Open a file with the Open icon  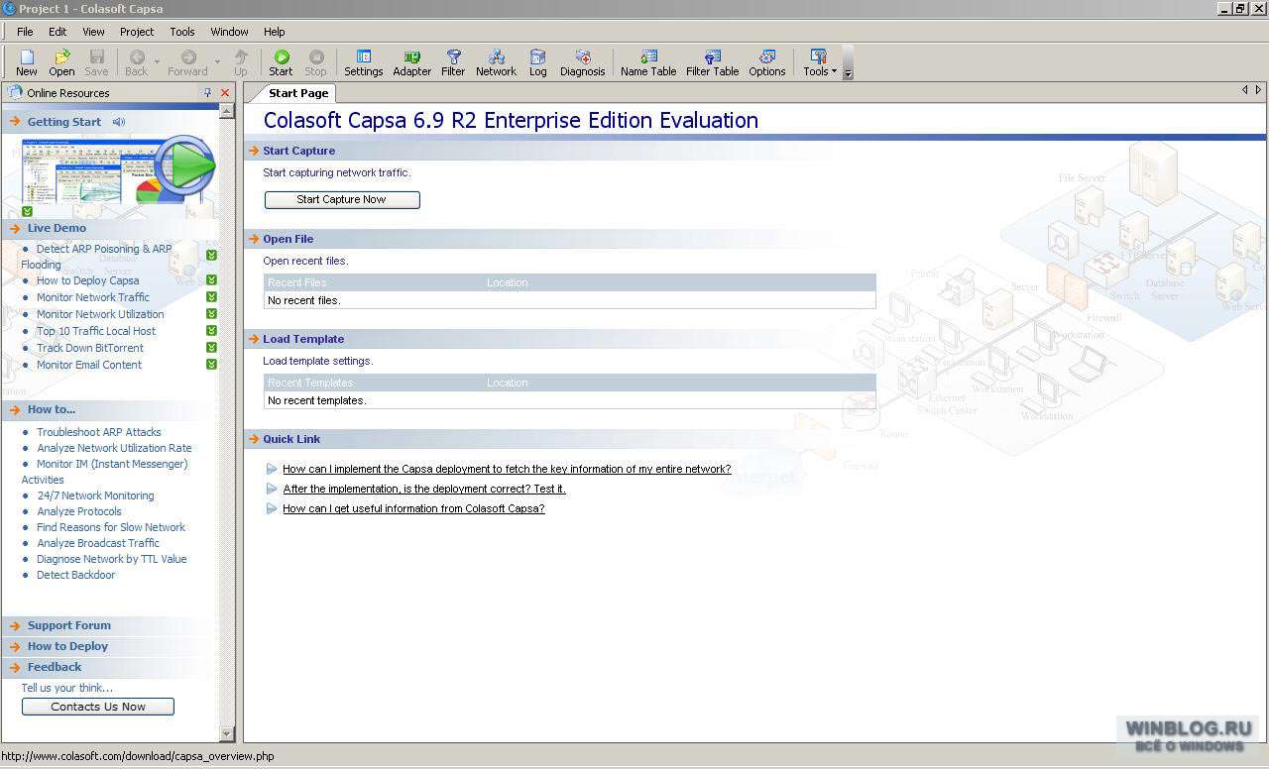click(x=61, y=63)
